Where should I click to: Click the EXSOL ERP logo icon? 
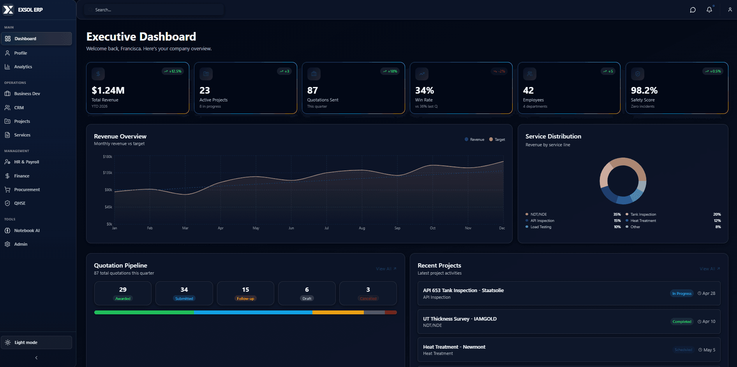coord(8,9)
